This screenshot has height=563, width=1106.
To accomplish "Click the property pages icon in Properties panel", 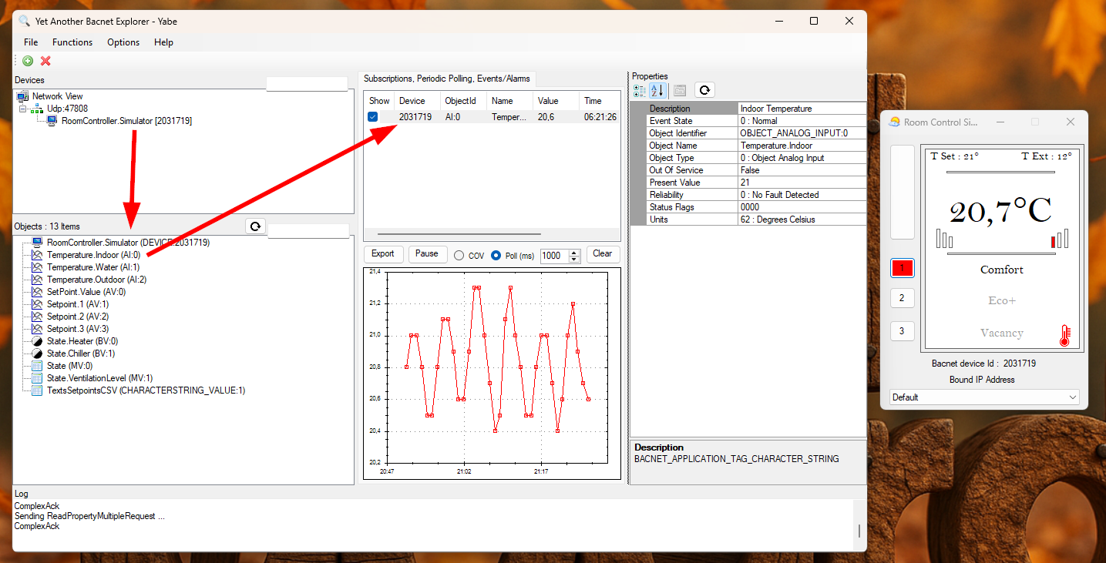I will (x=679, y=90).
